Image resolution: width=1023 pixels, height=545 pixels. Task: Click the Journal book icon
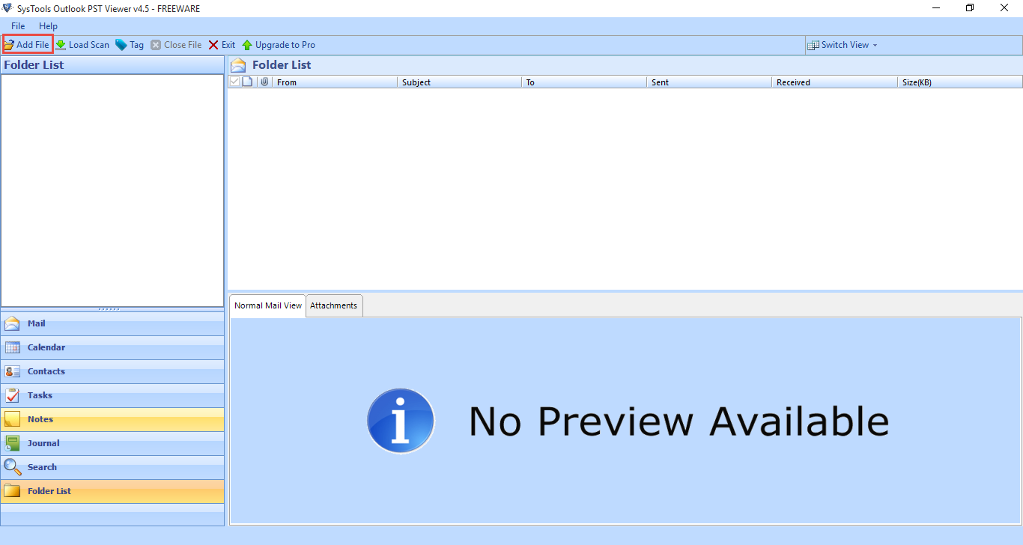(x=12, y=443)
